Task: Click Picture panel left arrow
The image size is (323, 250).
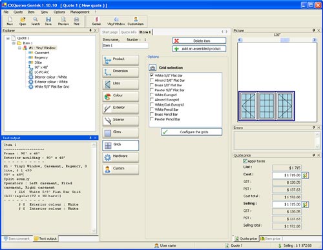Action: coord(240,40)
